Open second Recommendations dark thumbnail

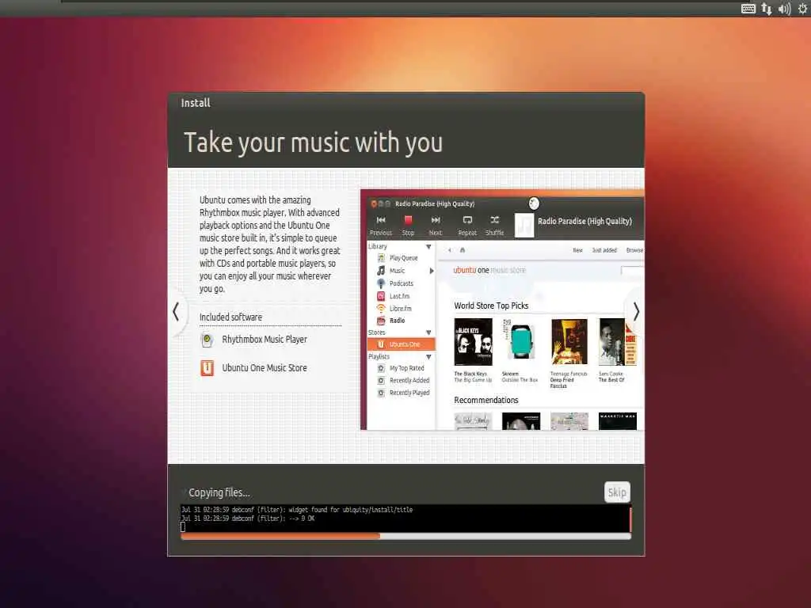click(x=521, y=421)
